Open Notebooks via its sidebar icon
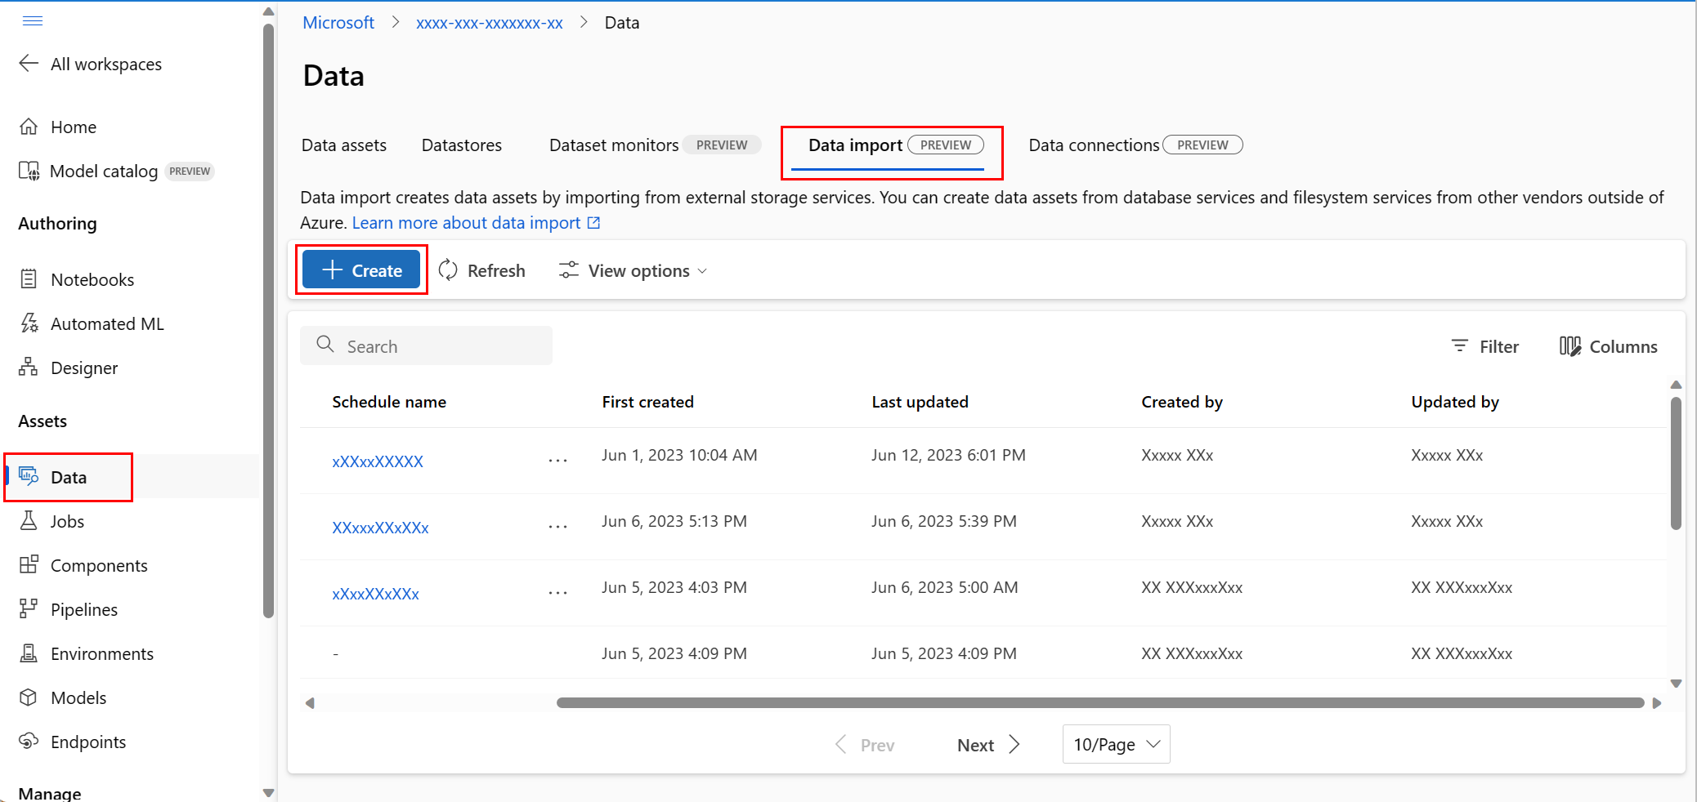This screenshot has width=1697, height=802. (29, 279)
